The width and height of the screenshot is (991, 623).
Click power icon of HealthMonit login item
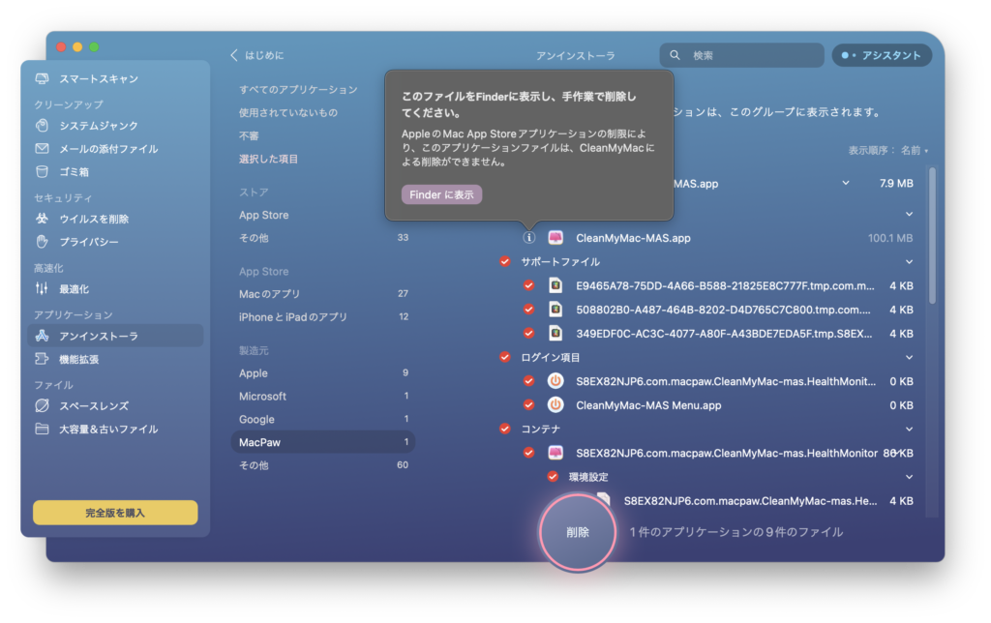click(556, 381)
